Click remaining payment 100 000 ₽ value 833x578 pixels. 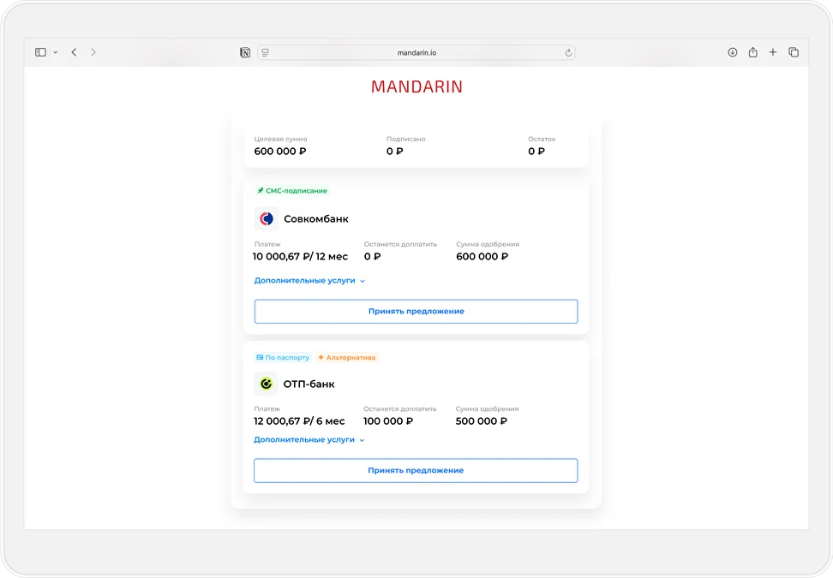[388, 421]
